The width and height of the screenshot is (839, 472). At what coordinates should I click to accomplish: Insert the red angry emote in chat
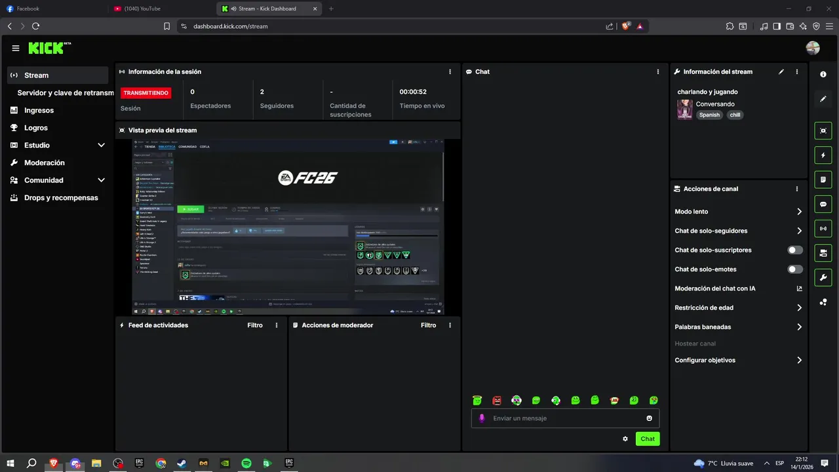pyautogui.click(x=497, y=400)
